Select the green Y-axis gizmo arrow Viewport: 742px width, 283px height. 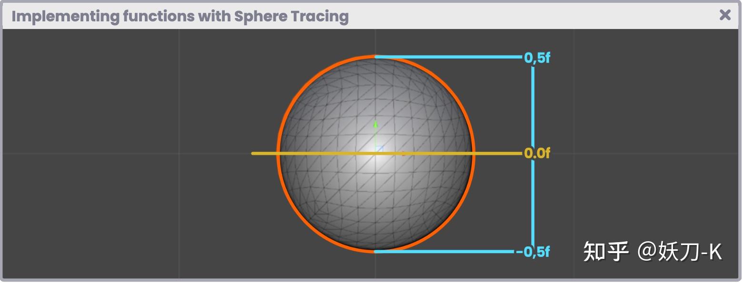click(x=375, y=124)
